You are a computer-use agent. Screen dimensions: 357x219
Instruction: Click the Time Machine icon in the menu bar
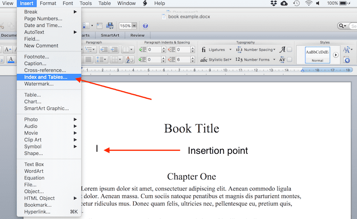[296, 3]
